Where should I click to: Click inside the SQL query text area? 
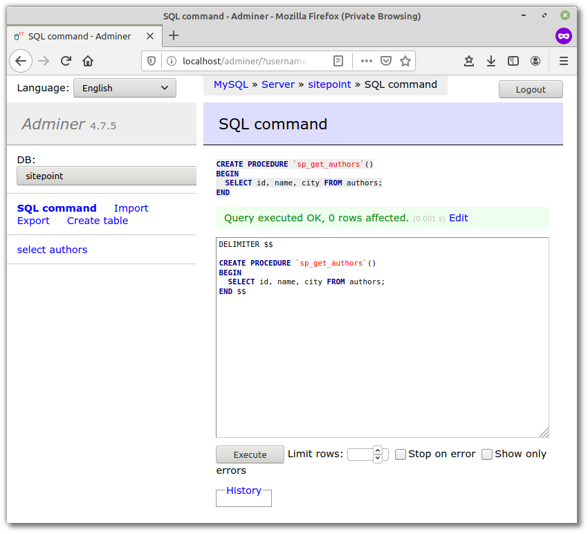click(382, 360)
